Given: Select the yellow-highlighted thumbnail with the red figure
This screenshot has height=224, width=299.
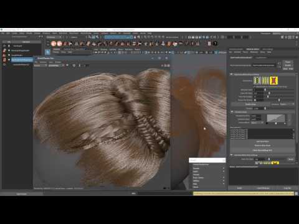Looking at the screenshot, I should point(273,80).
